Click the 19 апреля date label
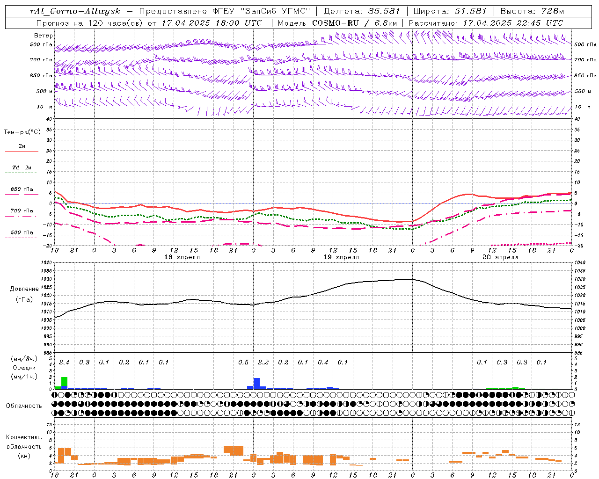The image size is (599, 479). (x=341, y=257)
